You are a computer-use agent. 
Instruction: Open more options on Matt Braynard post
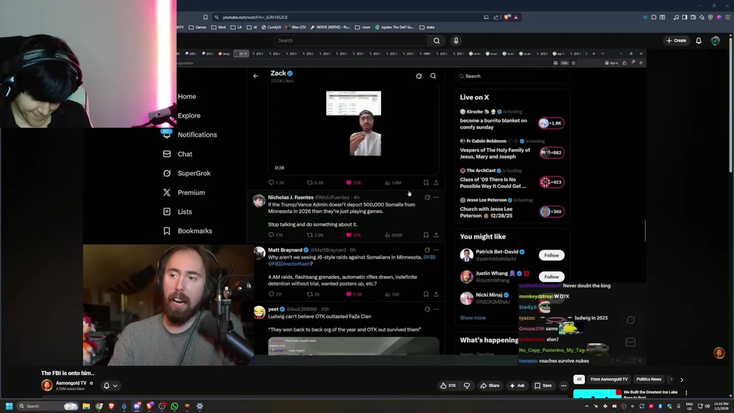pyautogui.click(x=436, y=250)
